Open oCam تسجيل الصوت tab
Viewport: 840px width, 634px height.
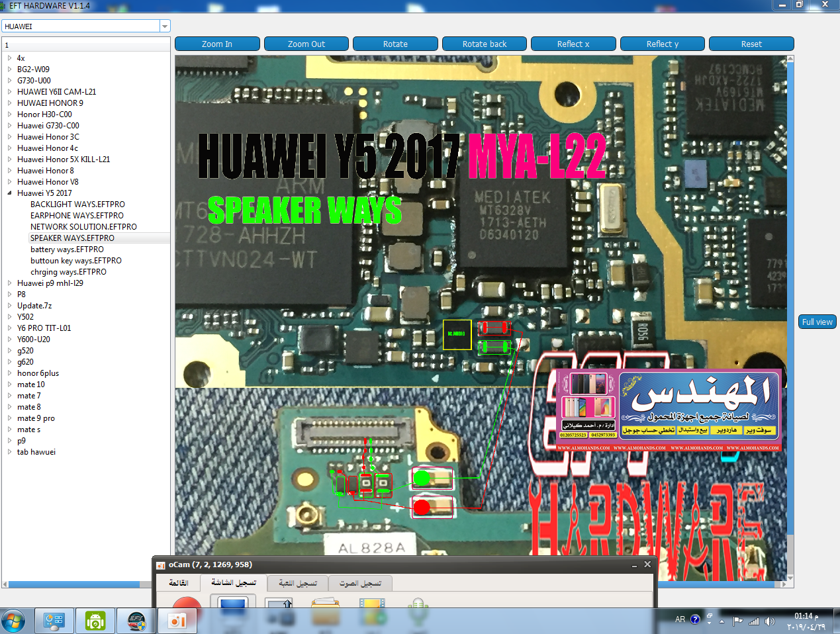tap(360, 583)
